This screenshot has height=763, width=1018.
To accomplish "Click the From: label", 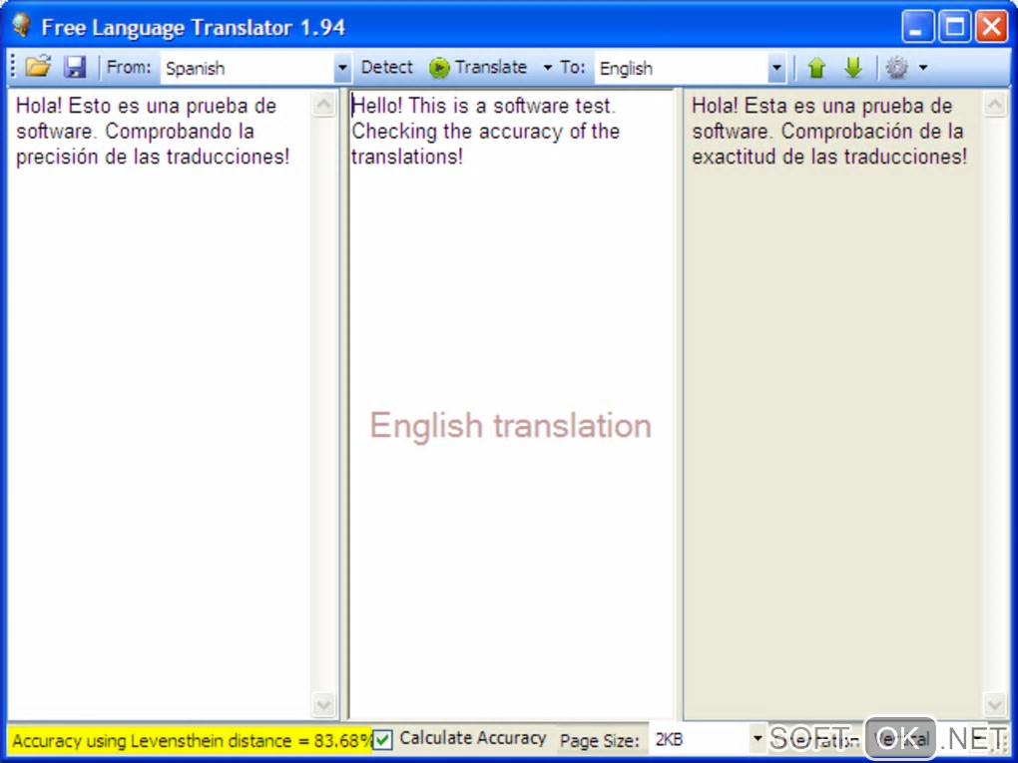I will pos(129,67).
